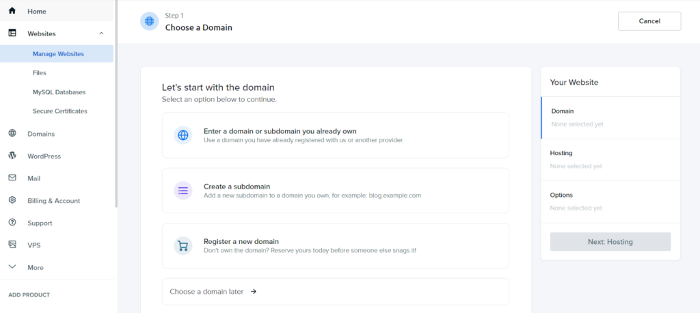Click the WordPress logo icon

coord(12,155)
